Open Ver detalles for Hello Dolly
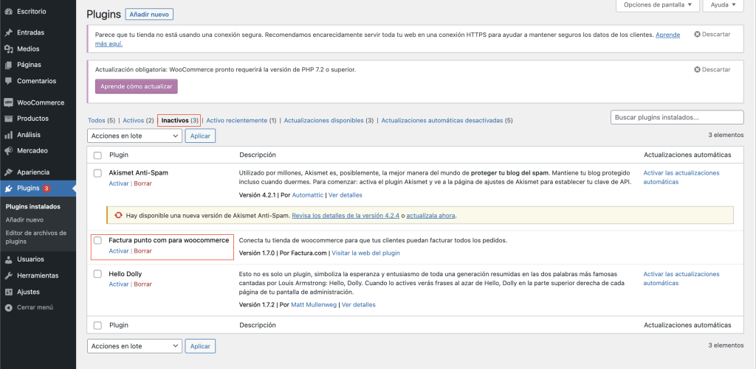 (358, 305)
